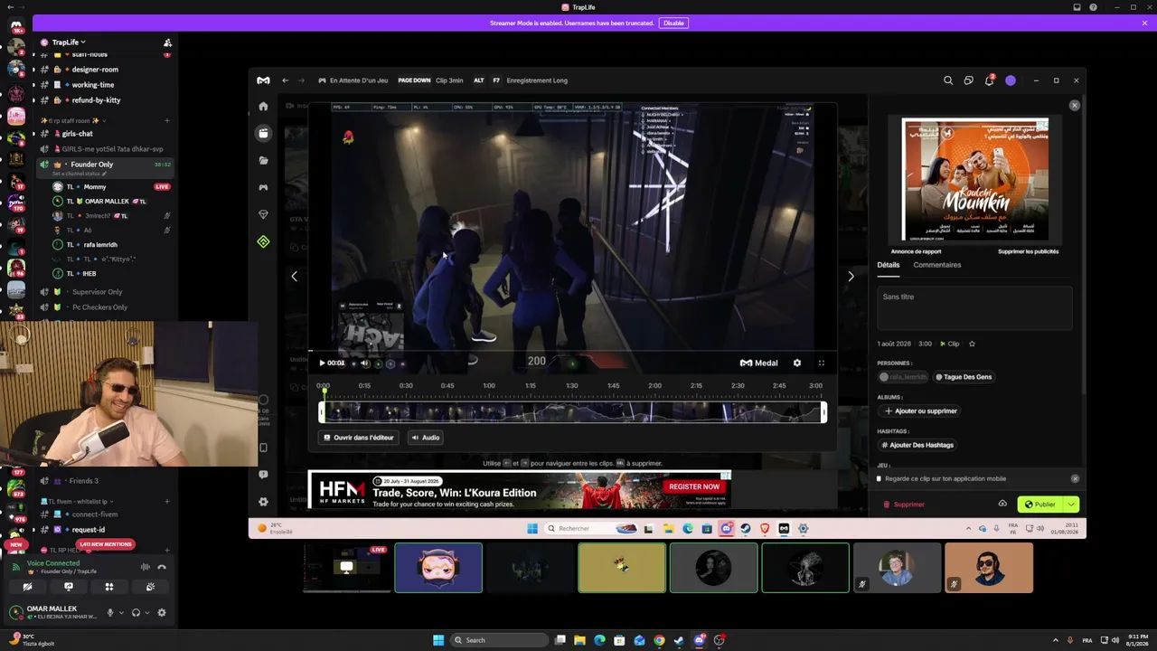Click the cloud upload icon beside Publier

pyautogui.click(x=1002, y=504)
